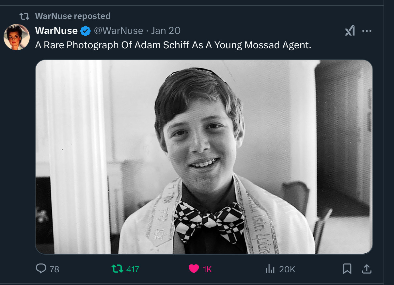Image resolution: width=394 pixels, height=285 pixels.
Task: Unlike the post with the pink heart
Action: (x=194, y=269)
